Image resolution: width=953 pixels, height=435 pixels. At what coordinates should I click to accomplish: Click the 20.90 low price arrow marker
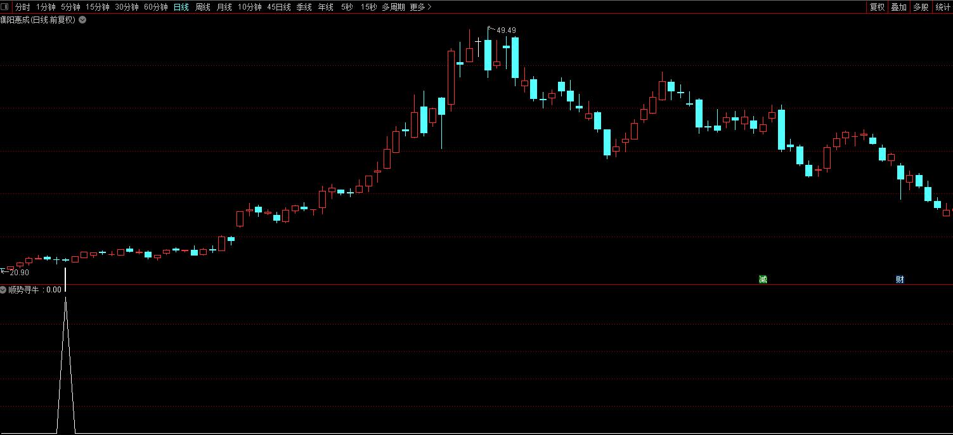coord(15,272)
